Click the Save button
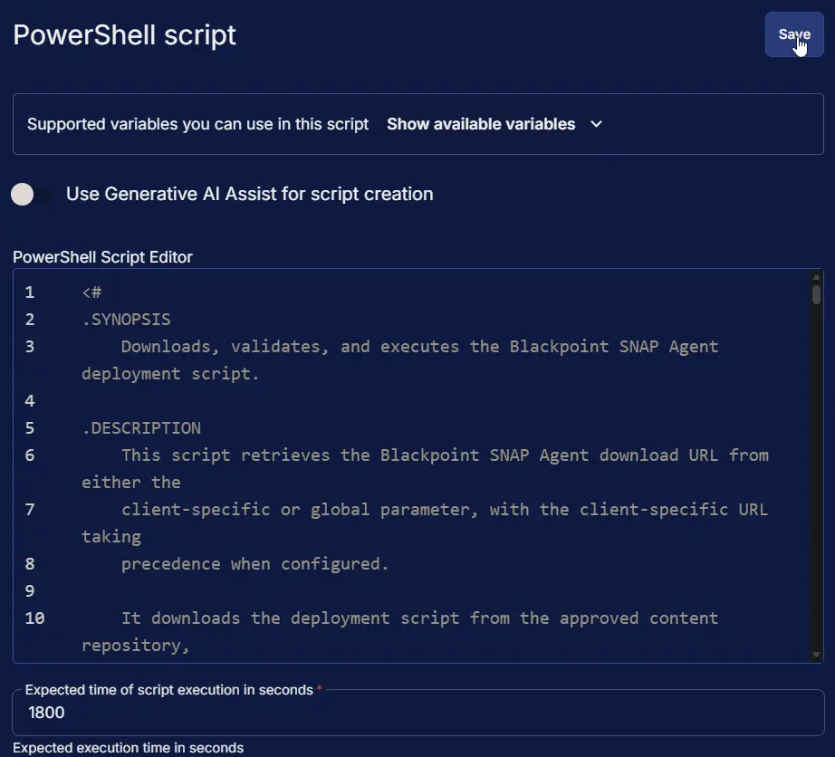 794,34
